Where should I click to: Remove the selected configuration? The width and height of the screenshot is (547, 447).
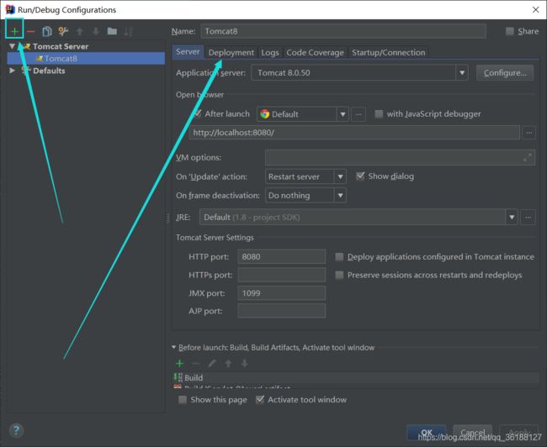point(30,32)
